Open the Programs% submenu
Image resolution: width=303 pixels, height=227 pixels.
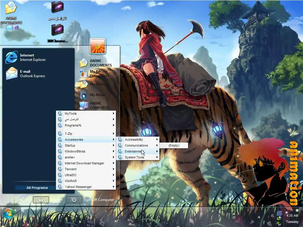(86, 125)
